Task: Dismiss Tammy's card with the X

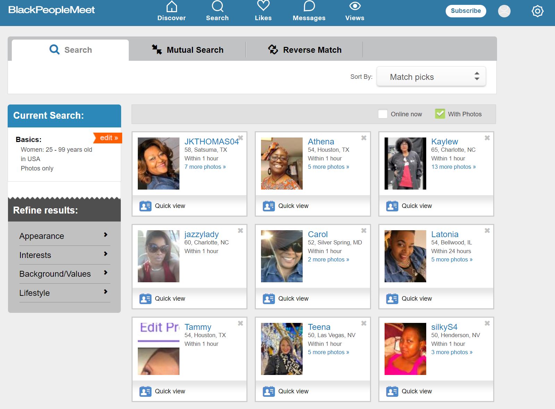Action: point(240,323)
